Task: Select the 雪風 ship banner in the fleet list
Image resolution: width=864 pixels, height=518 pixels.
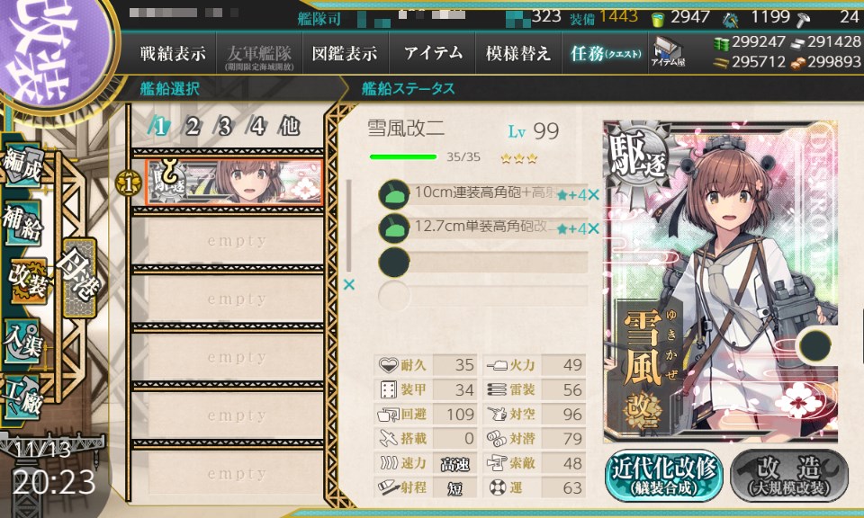Action: pyautogui.click(x=234, y=182)
